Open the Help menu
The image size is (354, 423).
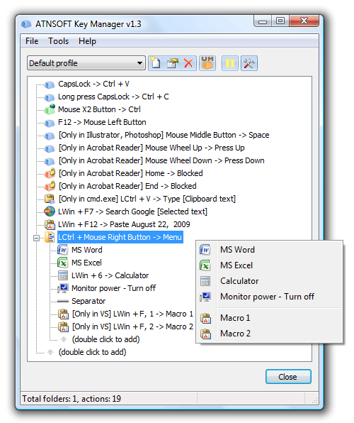point(87,41)
